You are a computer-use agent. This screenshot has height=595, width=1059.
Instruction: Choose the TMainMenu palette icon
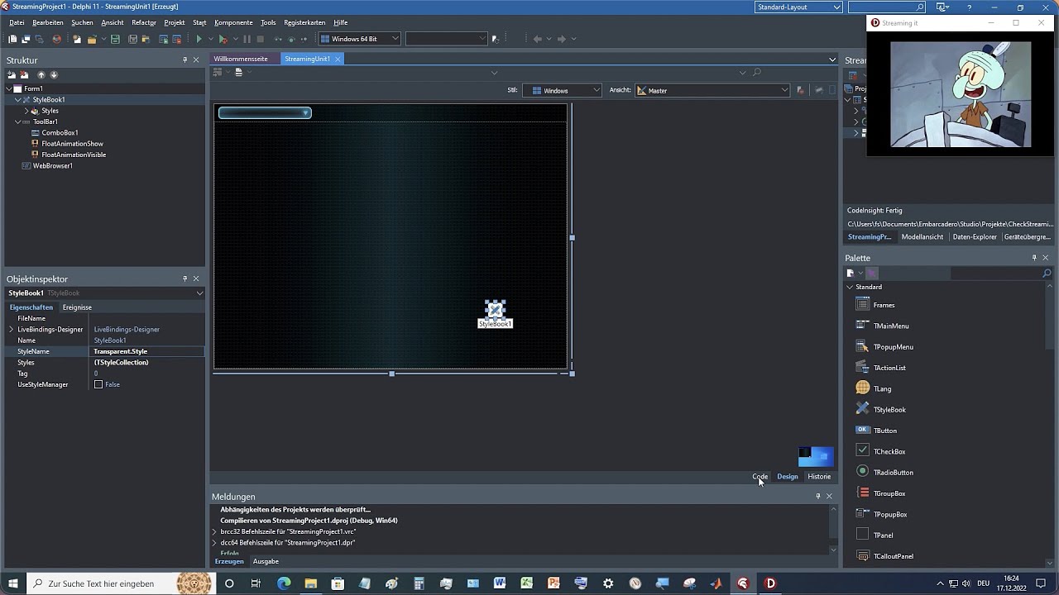click(x=862, y=326)
